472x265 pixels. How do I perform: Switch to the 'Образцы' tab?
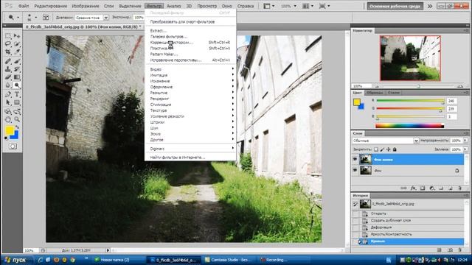pyautogui.click(x=375, y=93)
